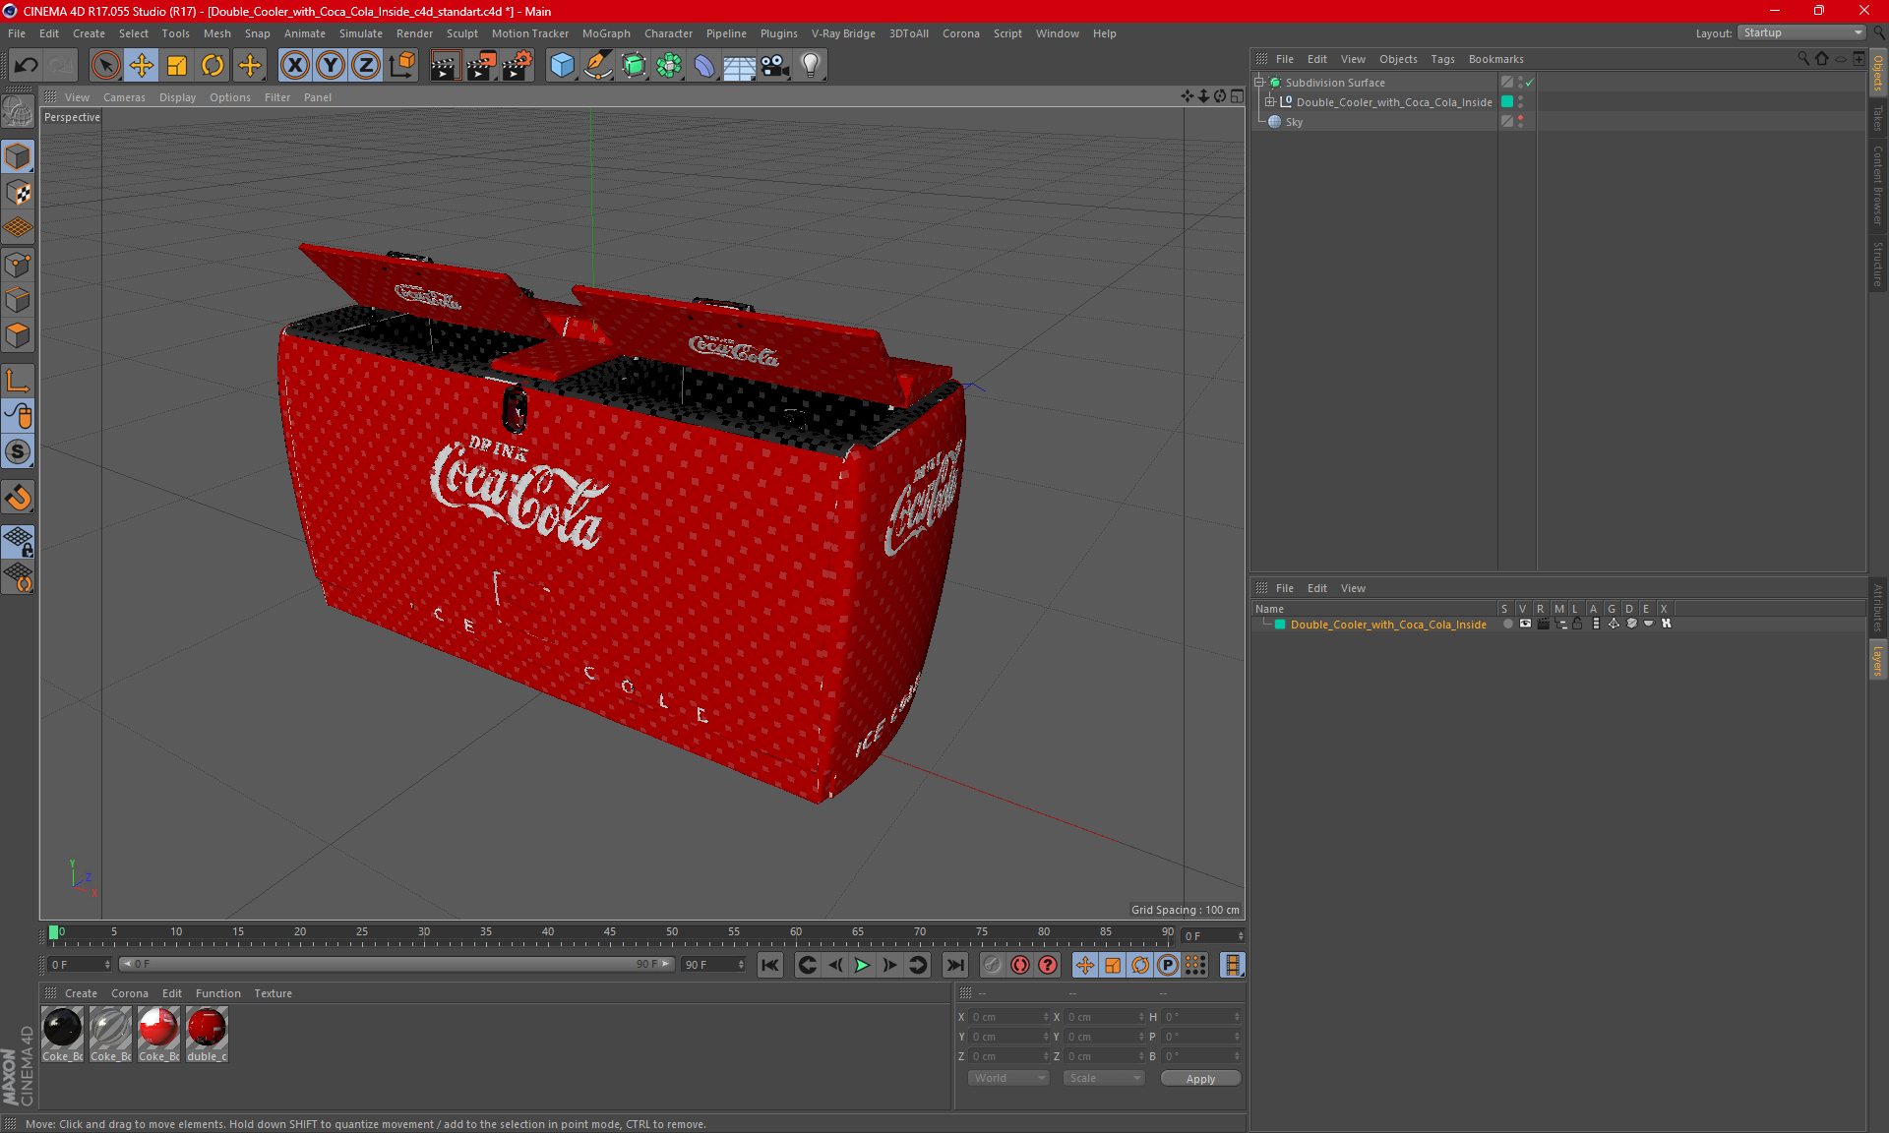Image resolution: width=1889 pixels, height=1133 pixels.
Task: Open Object Manager Tags menu
Action: (x=1442, y=59)
